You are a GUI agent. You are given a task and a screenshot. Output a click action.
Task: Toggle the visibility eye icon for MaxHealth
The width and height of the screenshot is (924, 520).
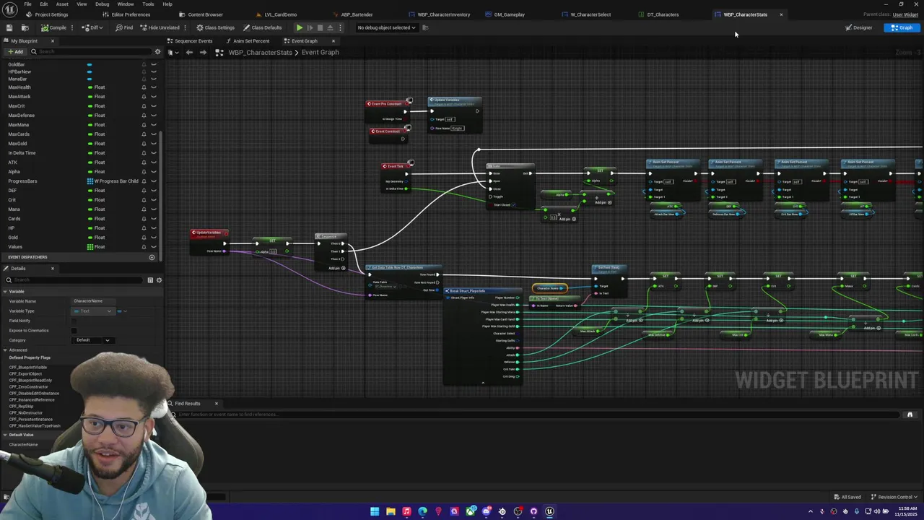(x=153, y=87)
